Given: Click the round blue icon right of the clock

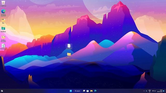Looking at the screenshot, I should pos(164,91).
